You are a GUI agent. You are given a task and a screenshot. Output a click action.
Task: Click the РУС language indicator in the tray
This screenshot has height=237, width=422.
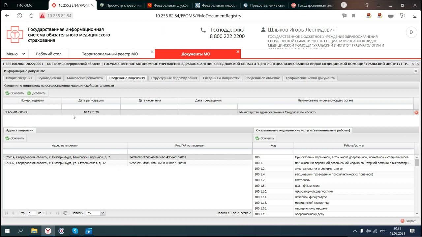click(x=383, y=231)
